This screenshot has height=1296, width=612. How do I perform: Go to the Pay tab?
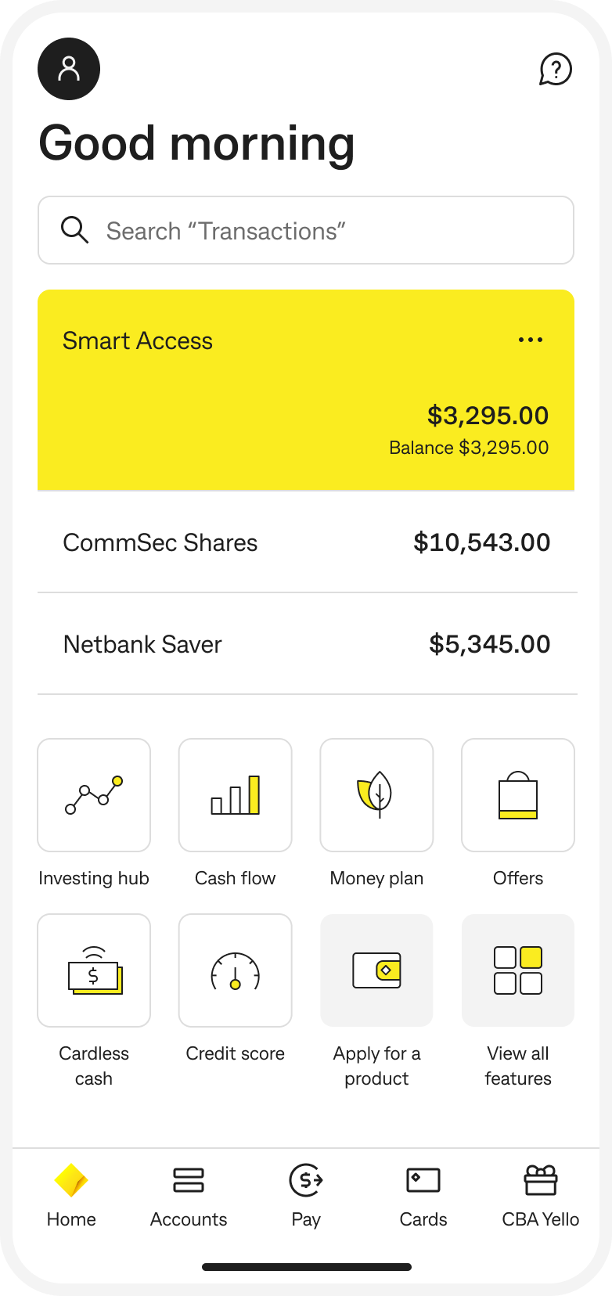(306, 1194)
